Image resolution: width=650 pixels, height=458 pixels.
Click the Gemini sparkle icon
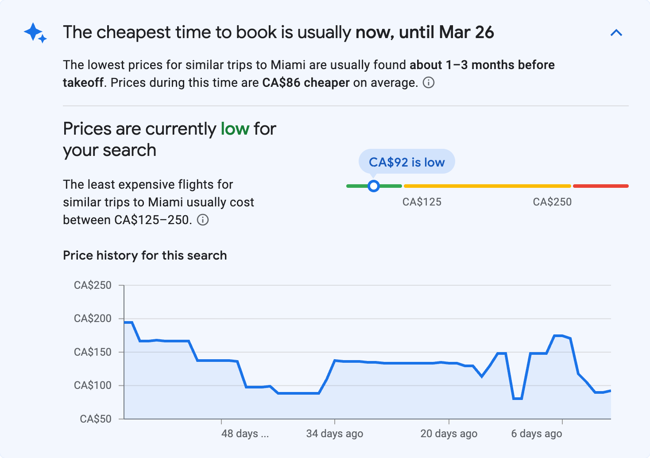(35, 32)
